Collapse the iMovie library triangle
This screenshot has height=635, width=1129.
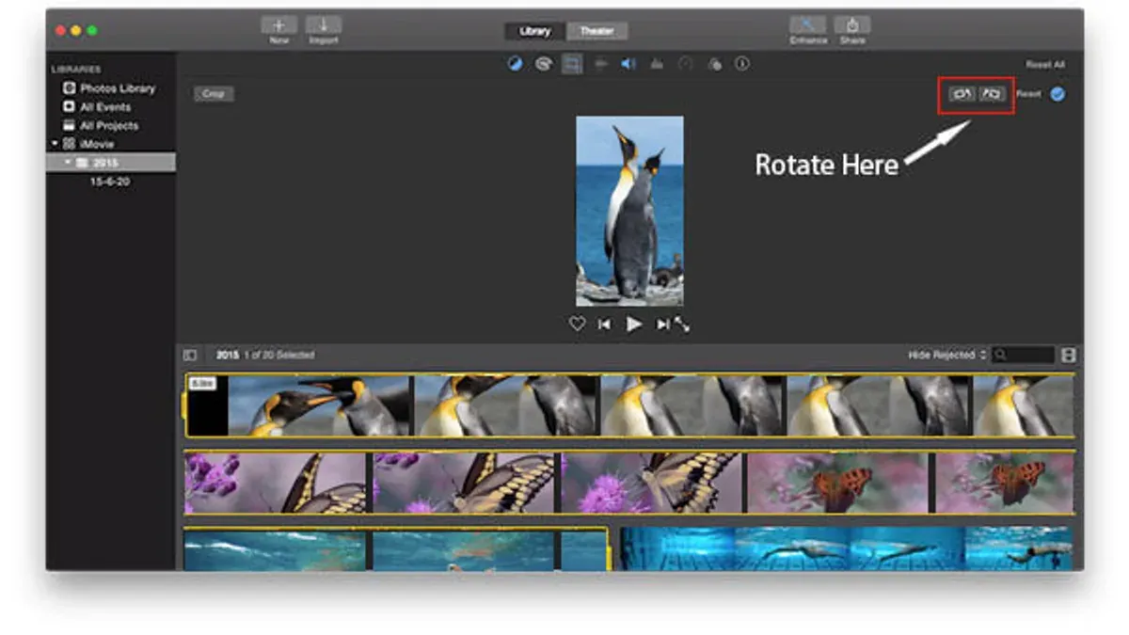55,144
